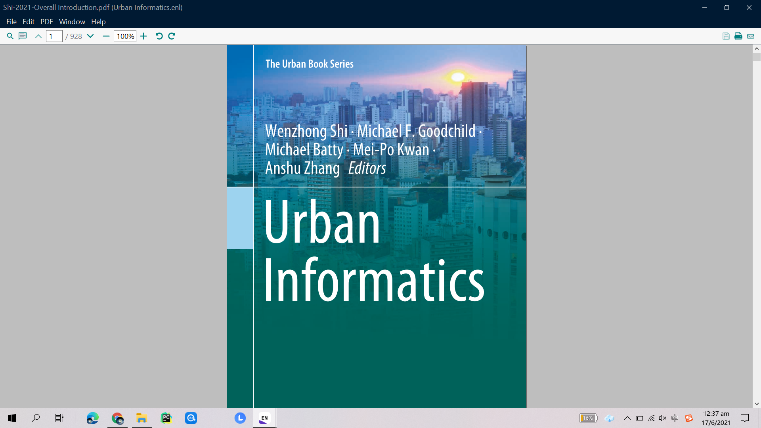This screenshot has height=428, width=761.
Task: Go to next page with down chevron
Action: (x=90, y=36)
